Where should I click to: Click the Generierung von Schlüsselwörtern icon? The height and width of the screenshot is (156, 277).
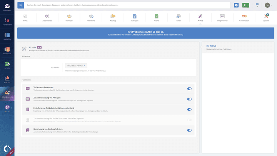pos(28,130)
